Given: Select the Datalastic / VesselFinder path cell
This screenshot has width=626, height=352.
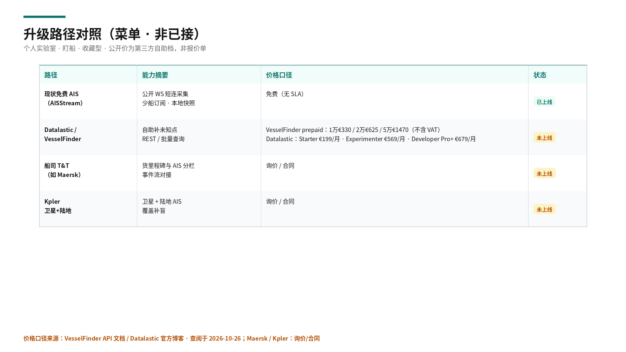Looking at the screenshot, I should point(88,137).
